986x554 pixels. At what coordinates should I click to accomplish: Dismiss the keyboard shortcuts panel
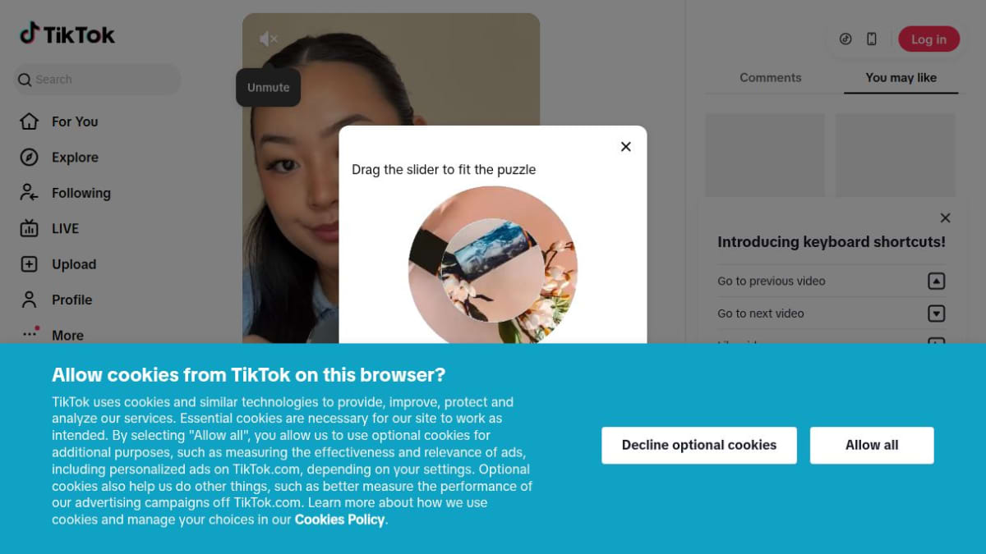945,217
